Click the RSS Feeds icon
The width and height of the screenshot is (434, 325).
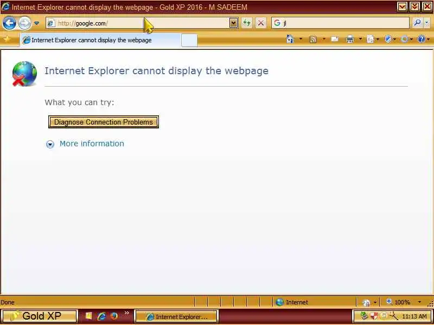click(313, 40)
